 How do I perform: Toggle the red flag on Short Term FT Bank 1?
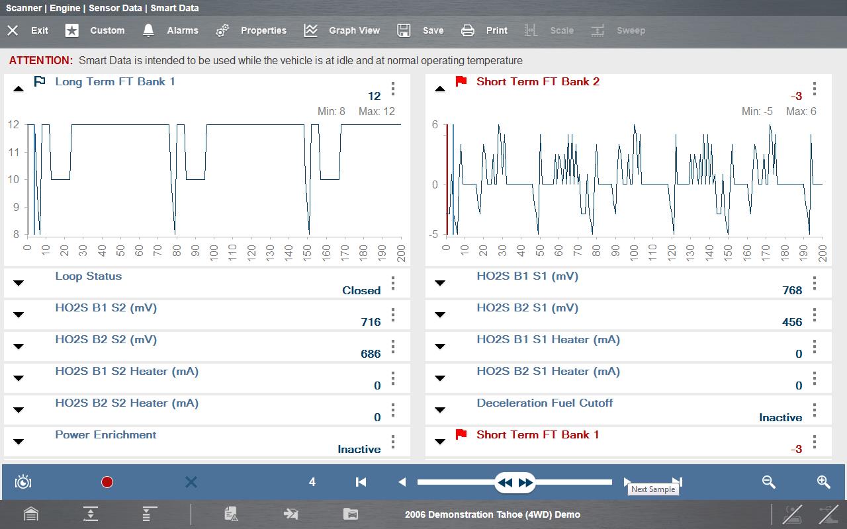pyautogui.click(x=461, y=434)
